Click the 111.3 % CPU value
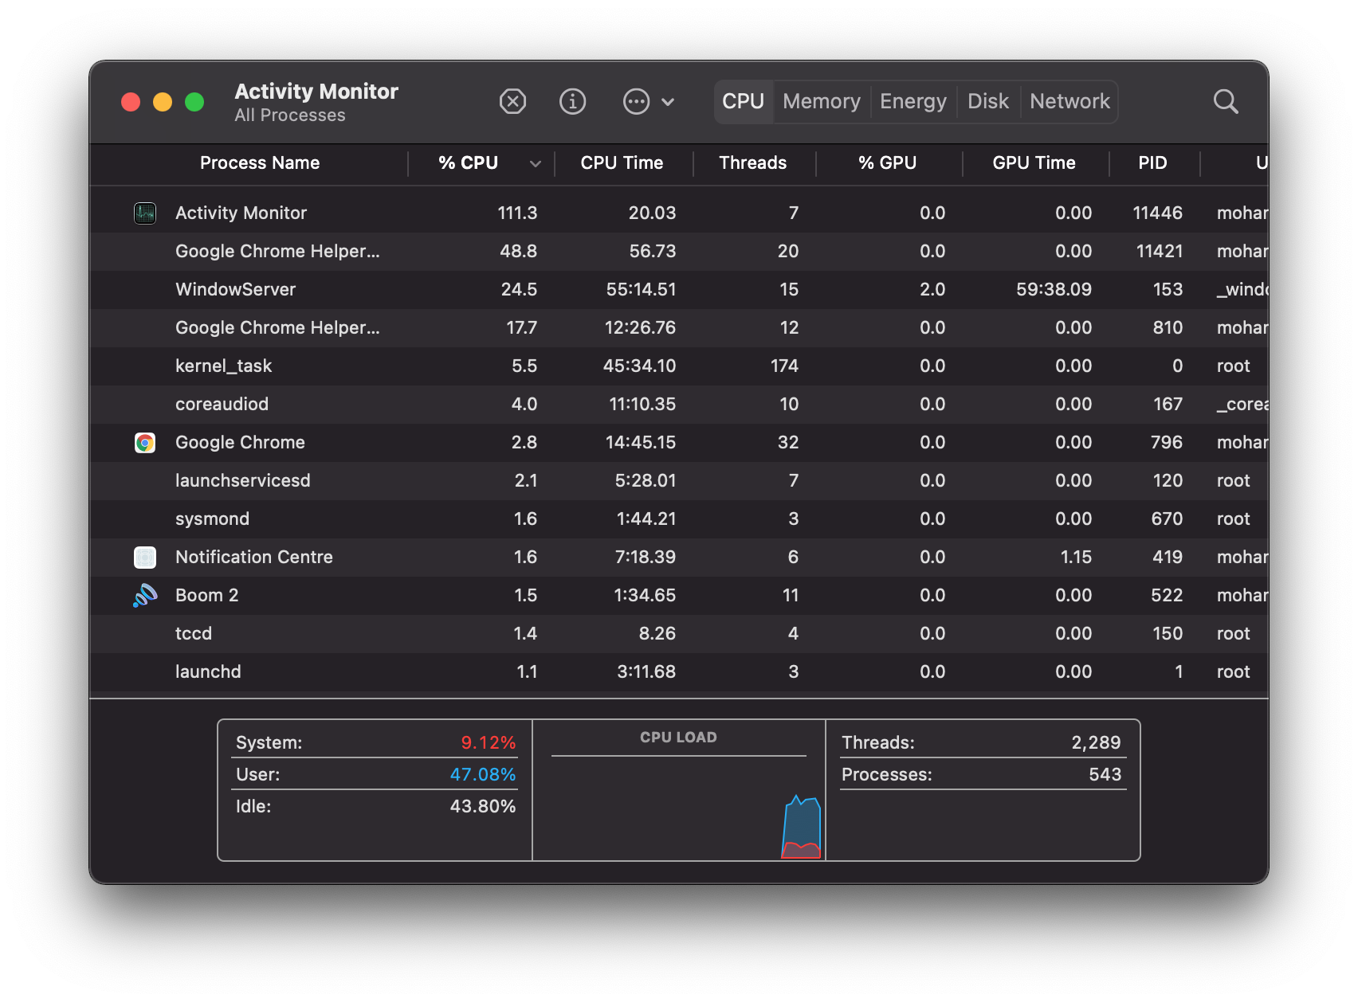 [x=517, y=213]
